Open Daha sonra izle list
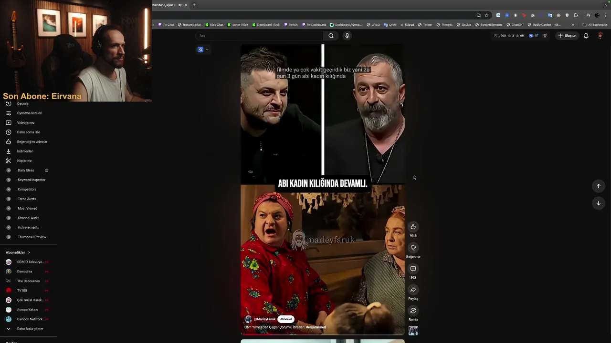This screenshot has height=343, width=611. 28,132
